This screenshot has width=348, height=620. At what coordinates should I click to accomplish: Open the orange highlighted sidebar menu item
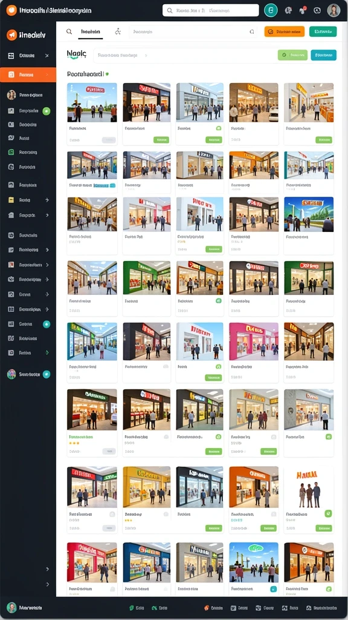(x=28, y=74)
